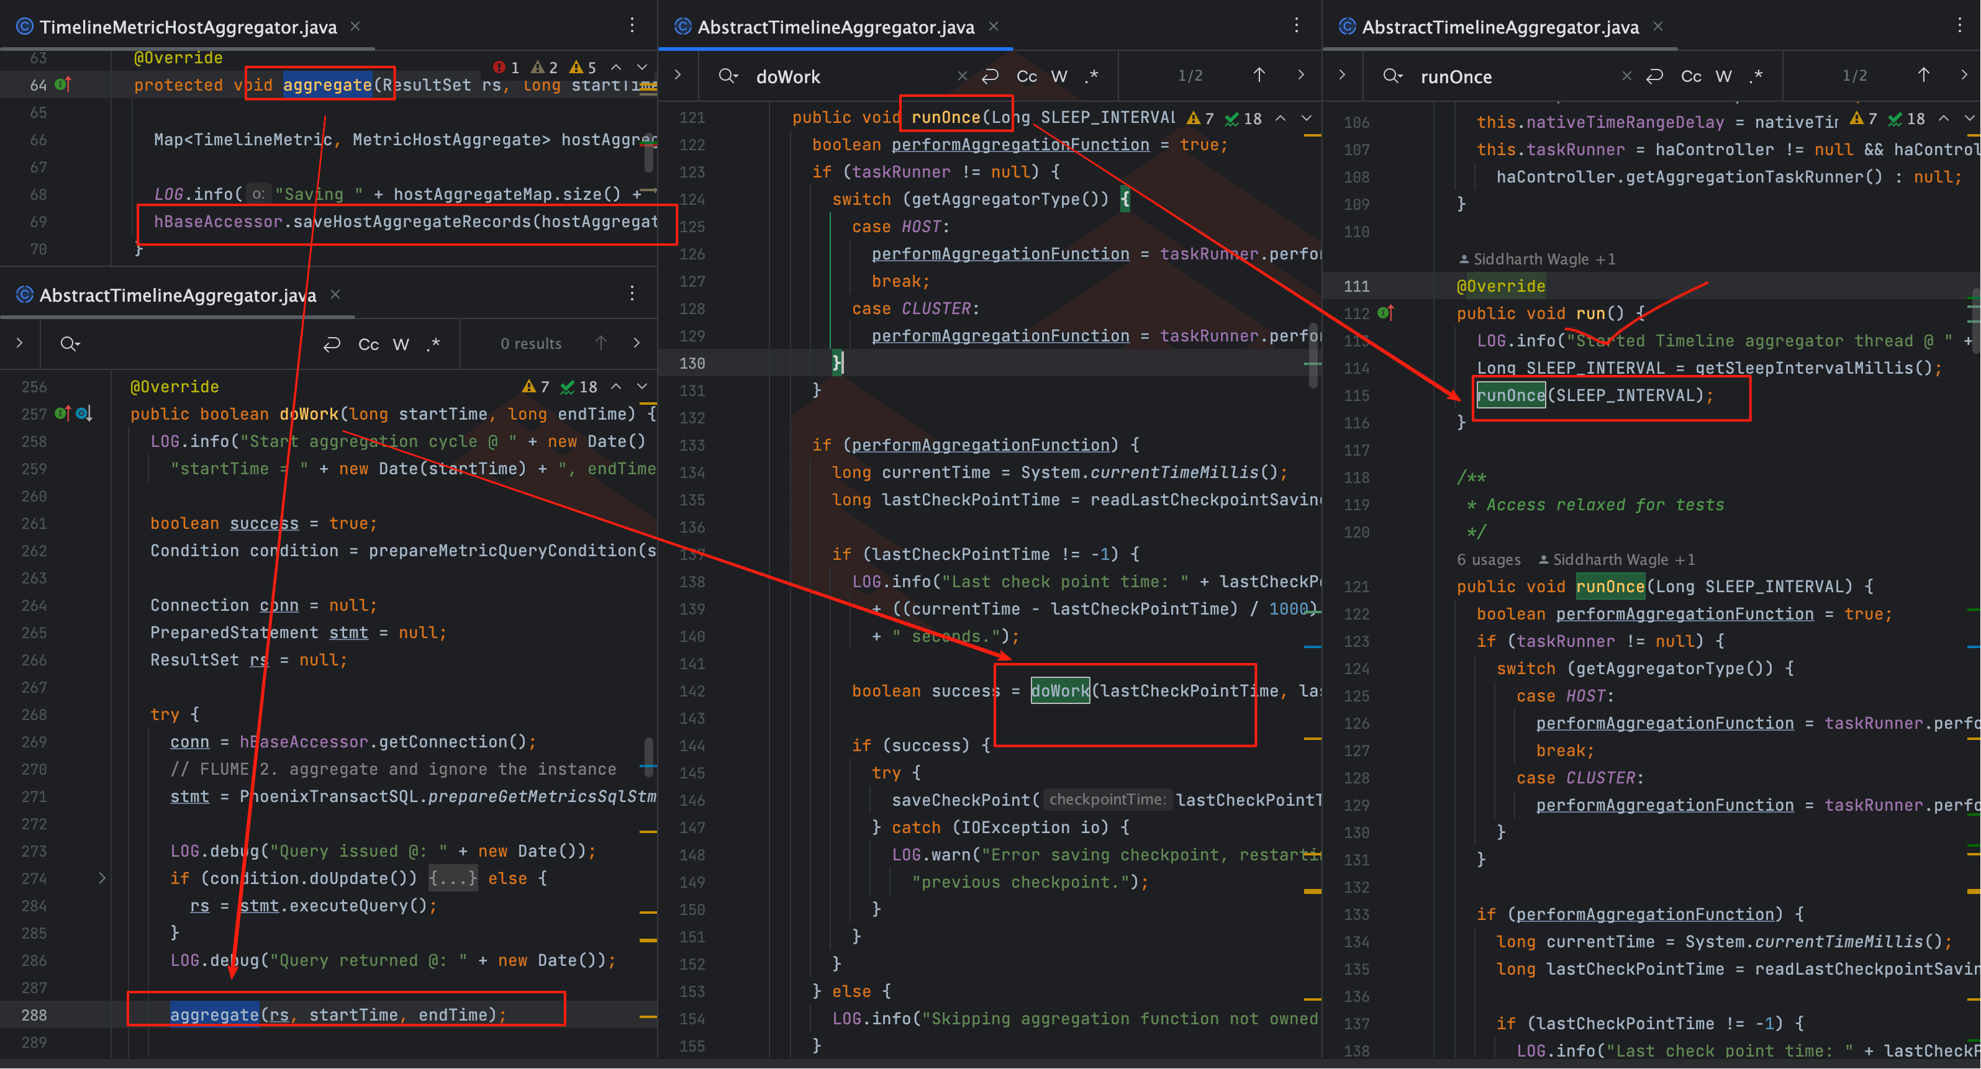
Task: Toggle Regex option in runOnce search bar
Action: (x=1756, y=75)
